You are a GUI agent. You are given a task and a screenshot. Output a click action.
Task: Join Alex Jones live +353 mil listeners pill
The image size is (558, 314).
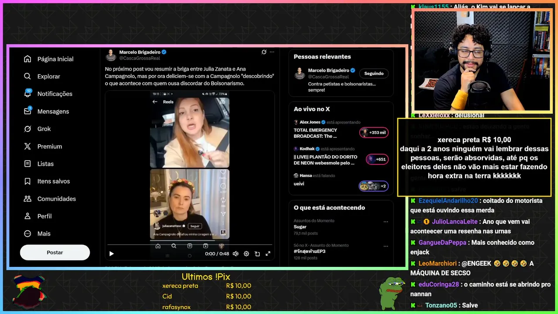(x=374, y=133)
